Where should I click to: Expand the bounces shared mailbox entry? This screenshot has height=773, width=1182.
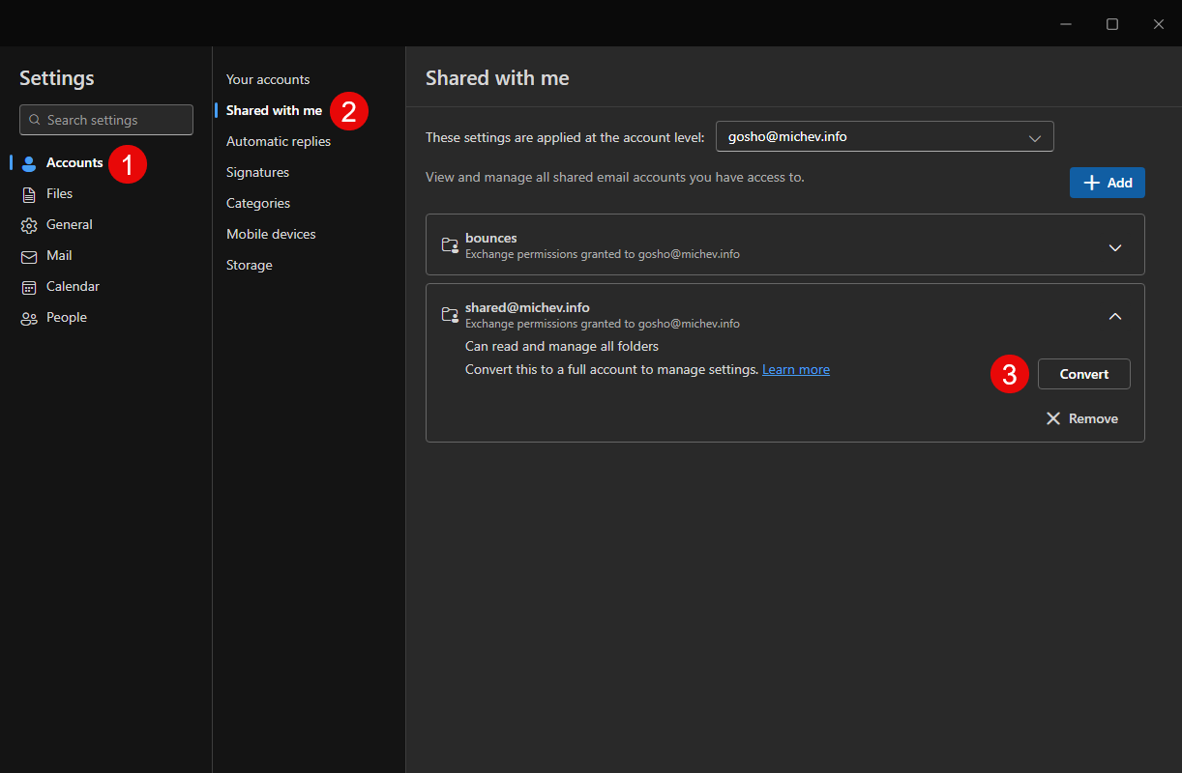coord(1115,246)
